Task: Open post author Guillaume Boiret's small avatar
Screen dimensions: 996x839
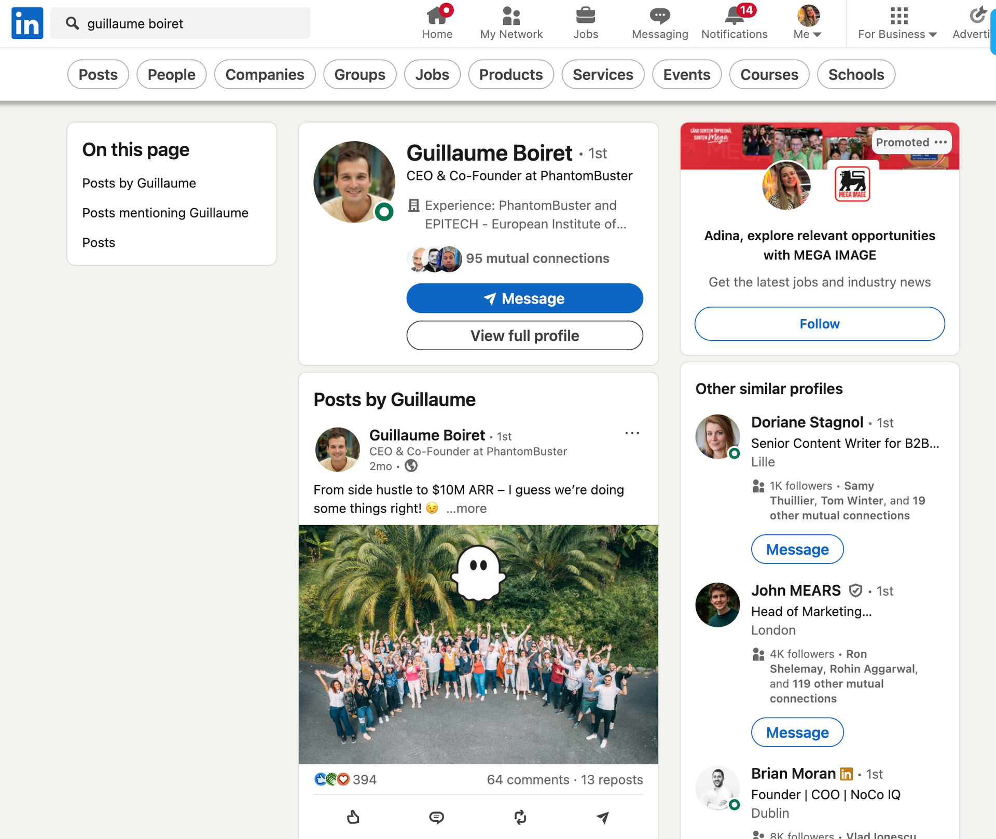Action: coord(337,449)
